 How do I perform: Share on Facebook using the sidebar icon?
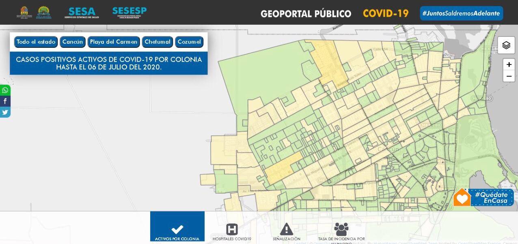(5, 101)
